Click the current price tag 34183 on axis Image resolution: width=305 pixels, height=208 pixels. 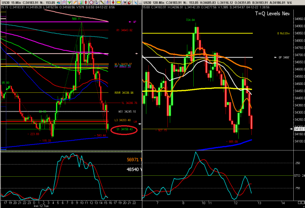tap(299, 129)
